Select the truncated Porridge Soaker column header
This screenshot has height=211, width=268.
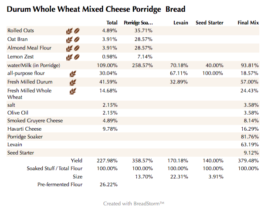138,23
